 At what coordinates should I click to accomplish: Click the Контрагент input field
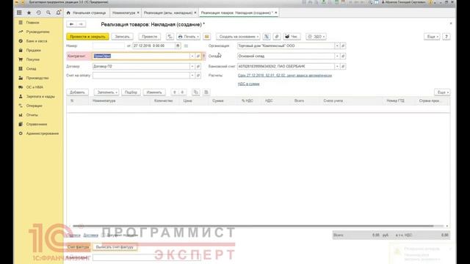pos(140,56)
